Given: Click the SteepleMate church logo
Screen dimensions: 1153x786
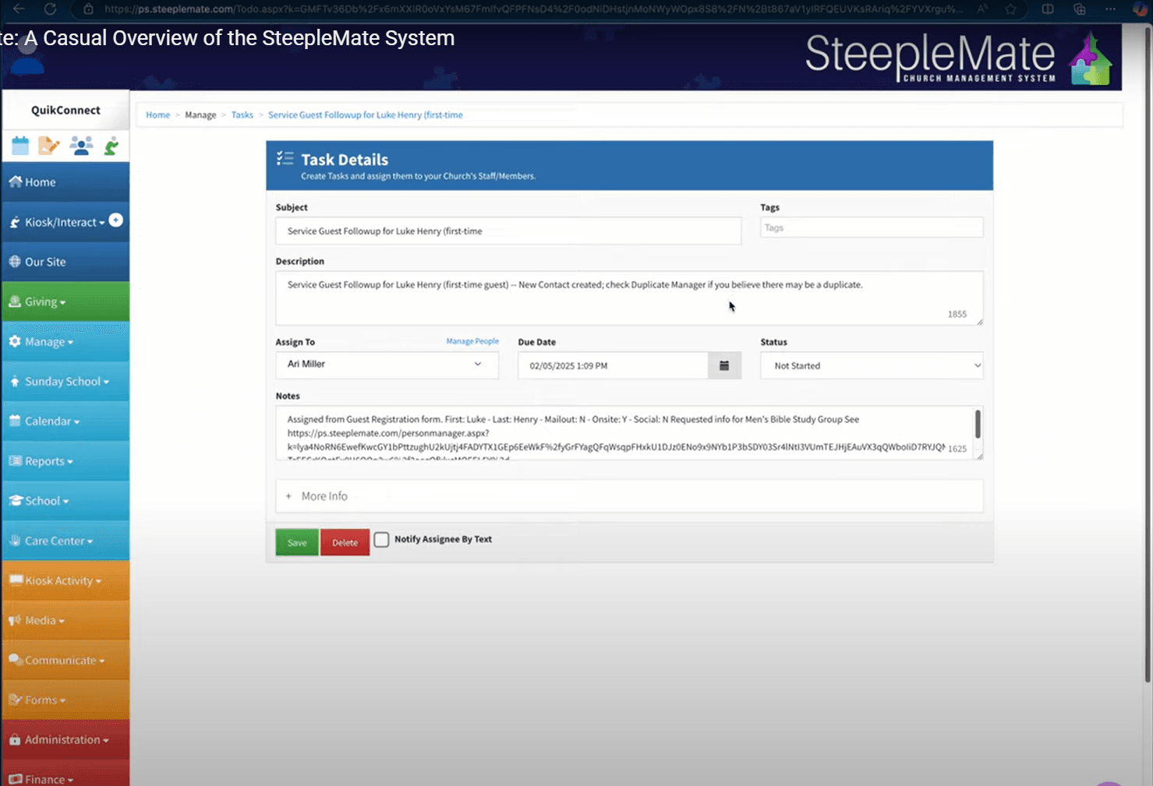Looking at the screenshot, I should (1090, 58).
